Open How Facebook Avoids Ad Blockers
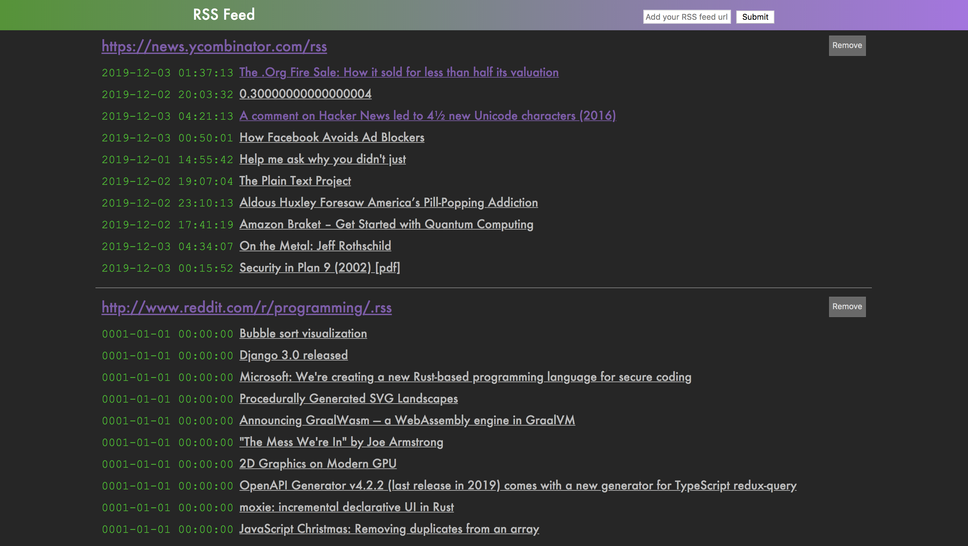Screen dimensions: 968x546 click(332, 137)
